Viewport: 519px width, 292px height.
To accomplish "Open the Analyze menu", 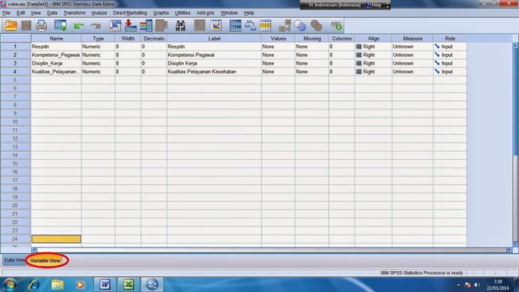I will [99, 13].
